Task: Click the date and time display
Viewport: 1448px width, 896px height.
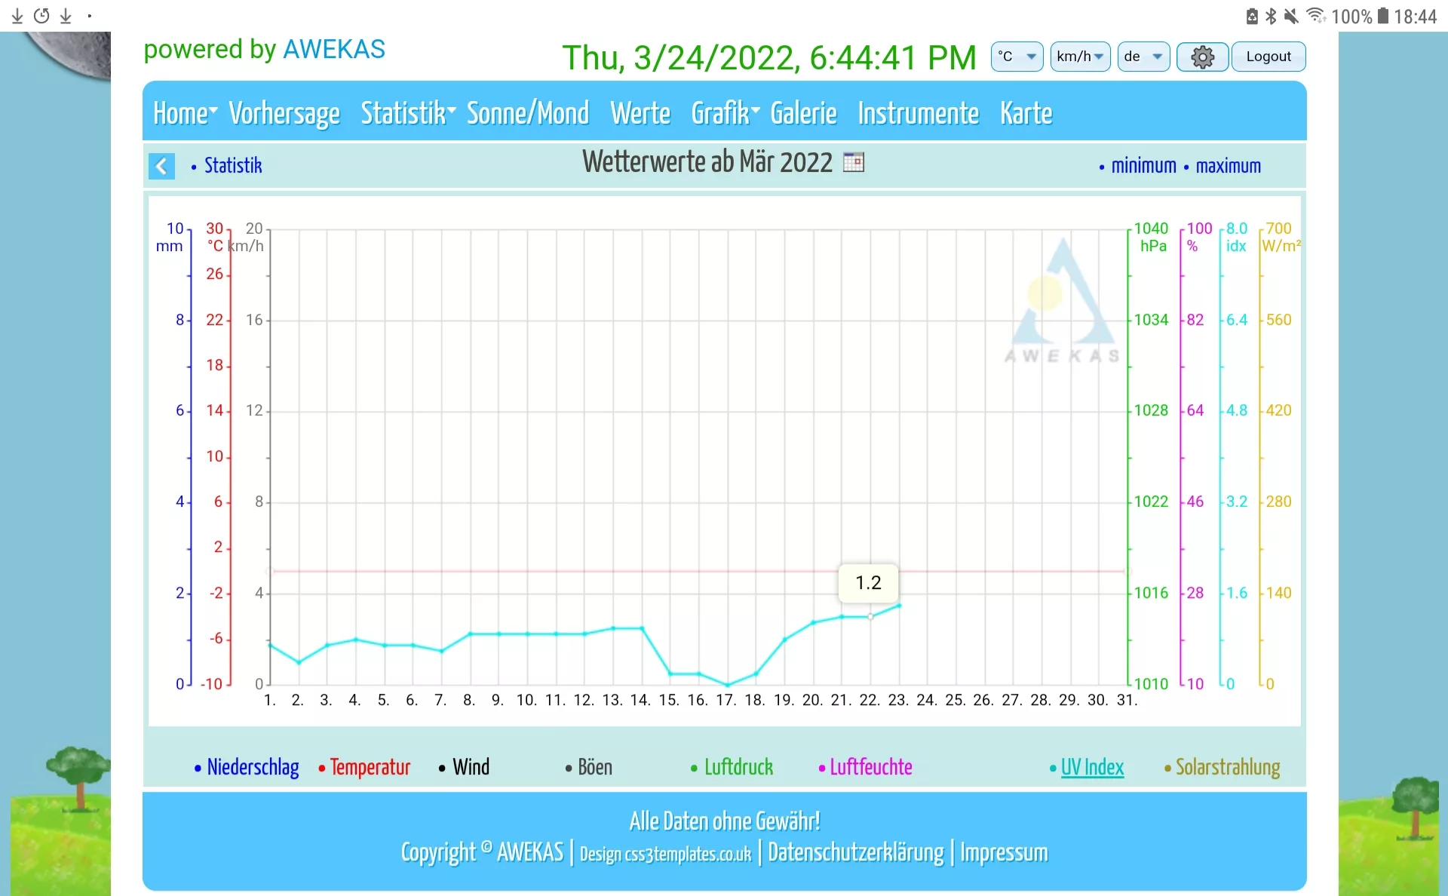Action: 768,57
